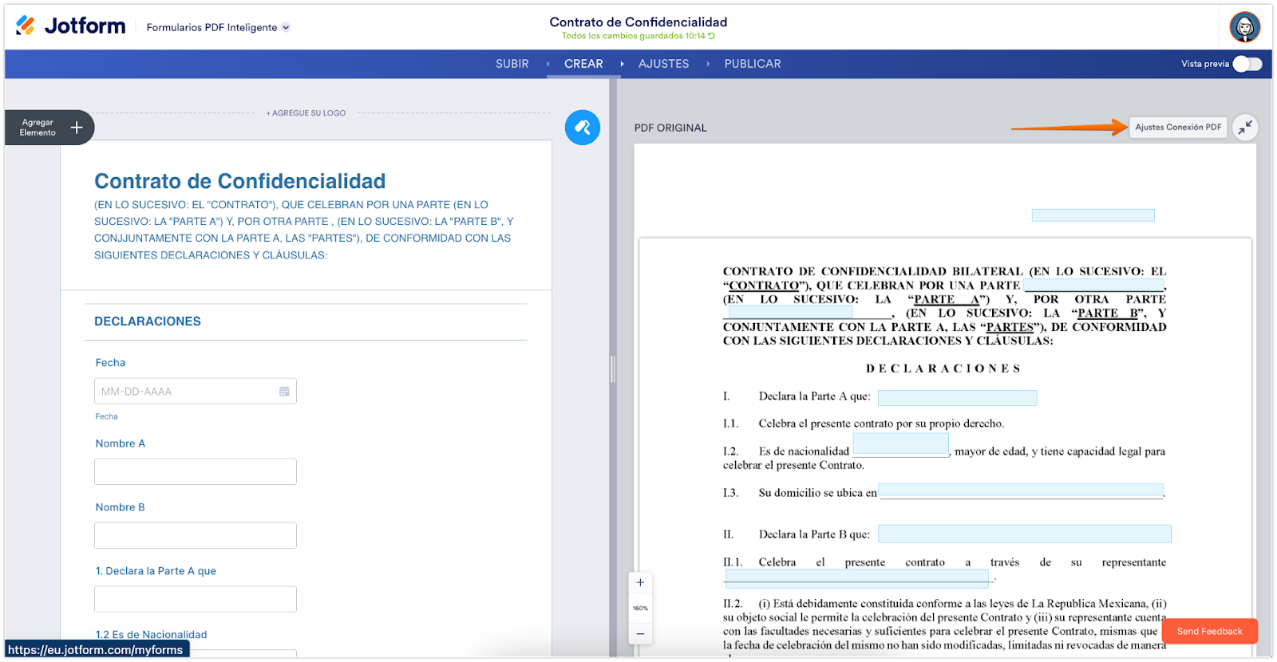Screen dimensions: 1277x662
Task: Click the plus icon of Agregar Elemento
Action: [77, 128]
